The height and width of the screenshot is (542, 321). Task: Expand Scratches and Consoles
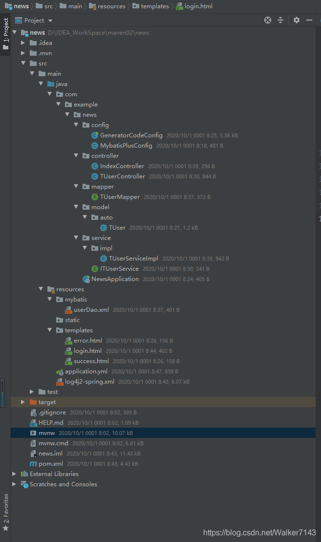click(x=14, y=484)
